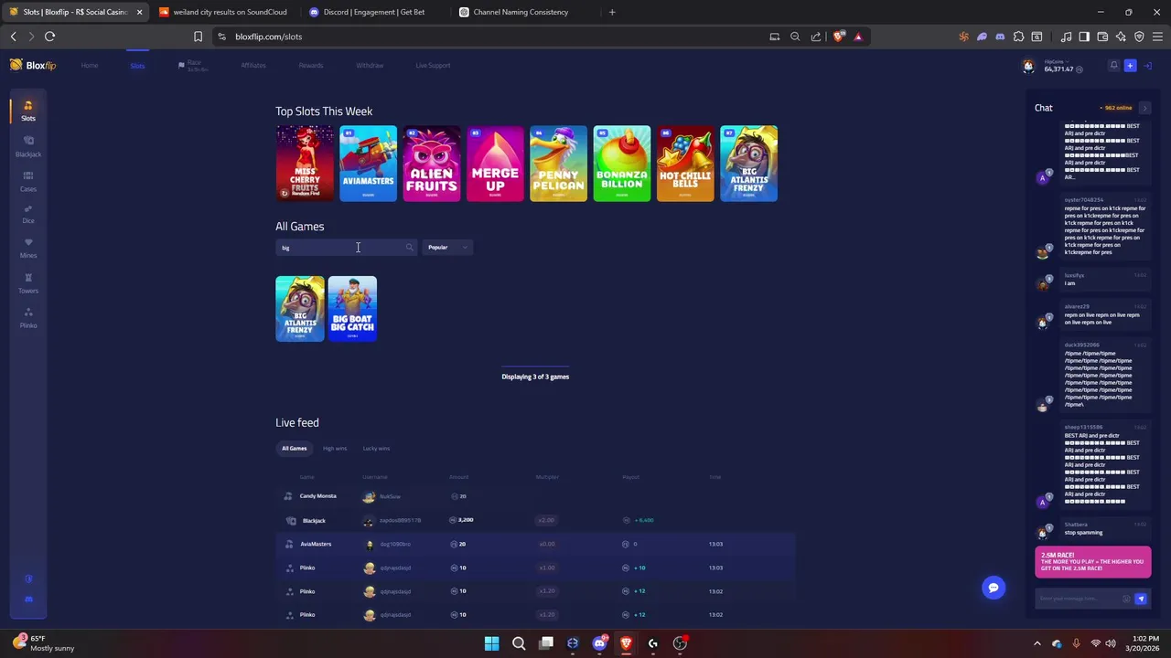Click the Bloxflip logo

pos(33,65)
